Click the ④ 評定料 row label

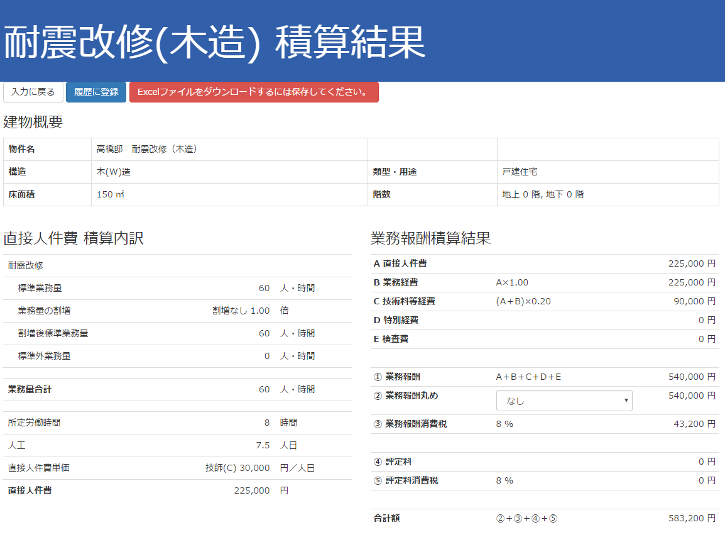tap(393, 462)
